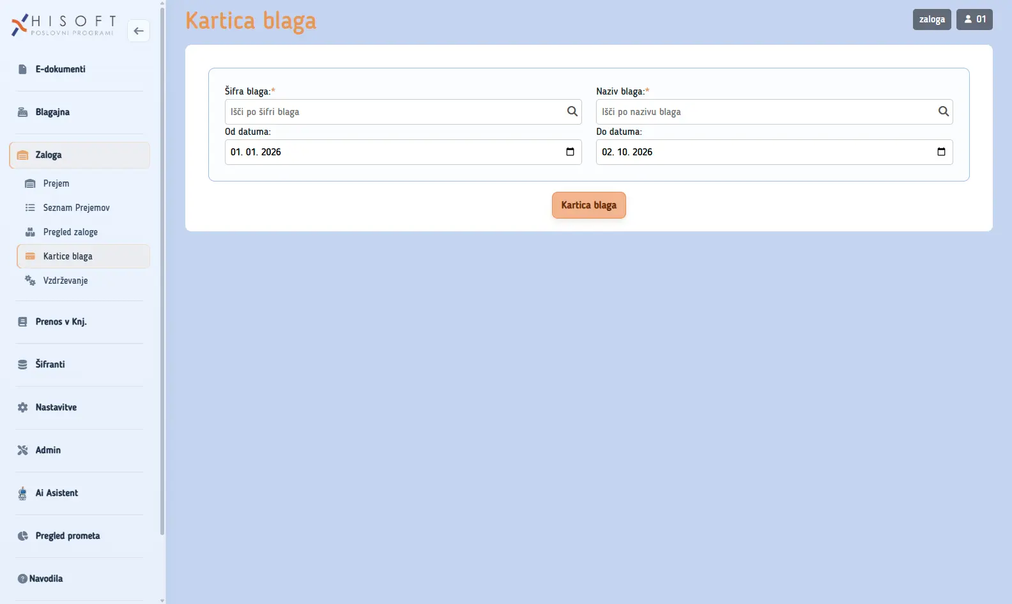Click the Ai Asistent robot icon
The image size is (1012, 604).
point(22,493)
